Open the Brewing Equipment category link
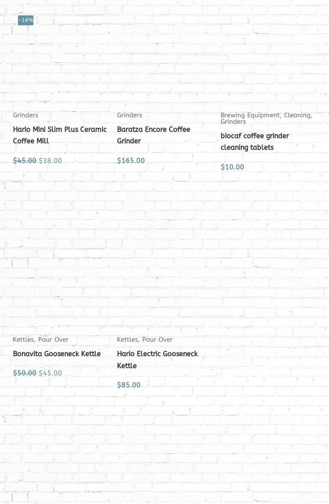Screen dimensions: 329x504 point(250,115)
